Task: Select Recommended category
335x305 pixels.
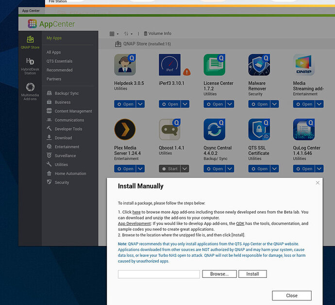Action: [x=59, y=70]
